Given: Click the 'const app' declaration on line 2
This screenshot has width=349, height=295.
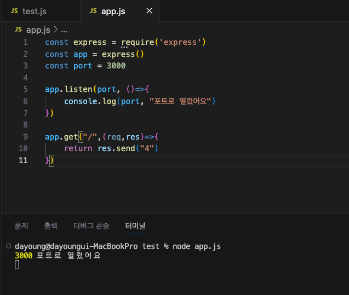Looking at the screenshot, I should coord(66,55).
